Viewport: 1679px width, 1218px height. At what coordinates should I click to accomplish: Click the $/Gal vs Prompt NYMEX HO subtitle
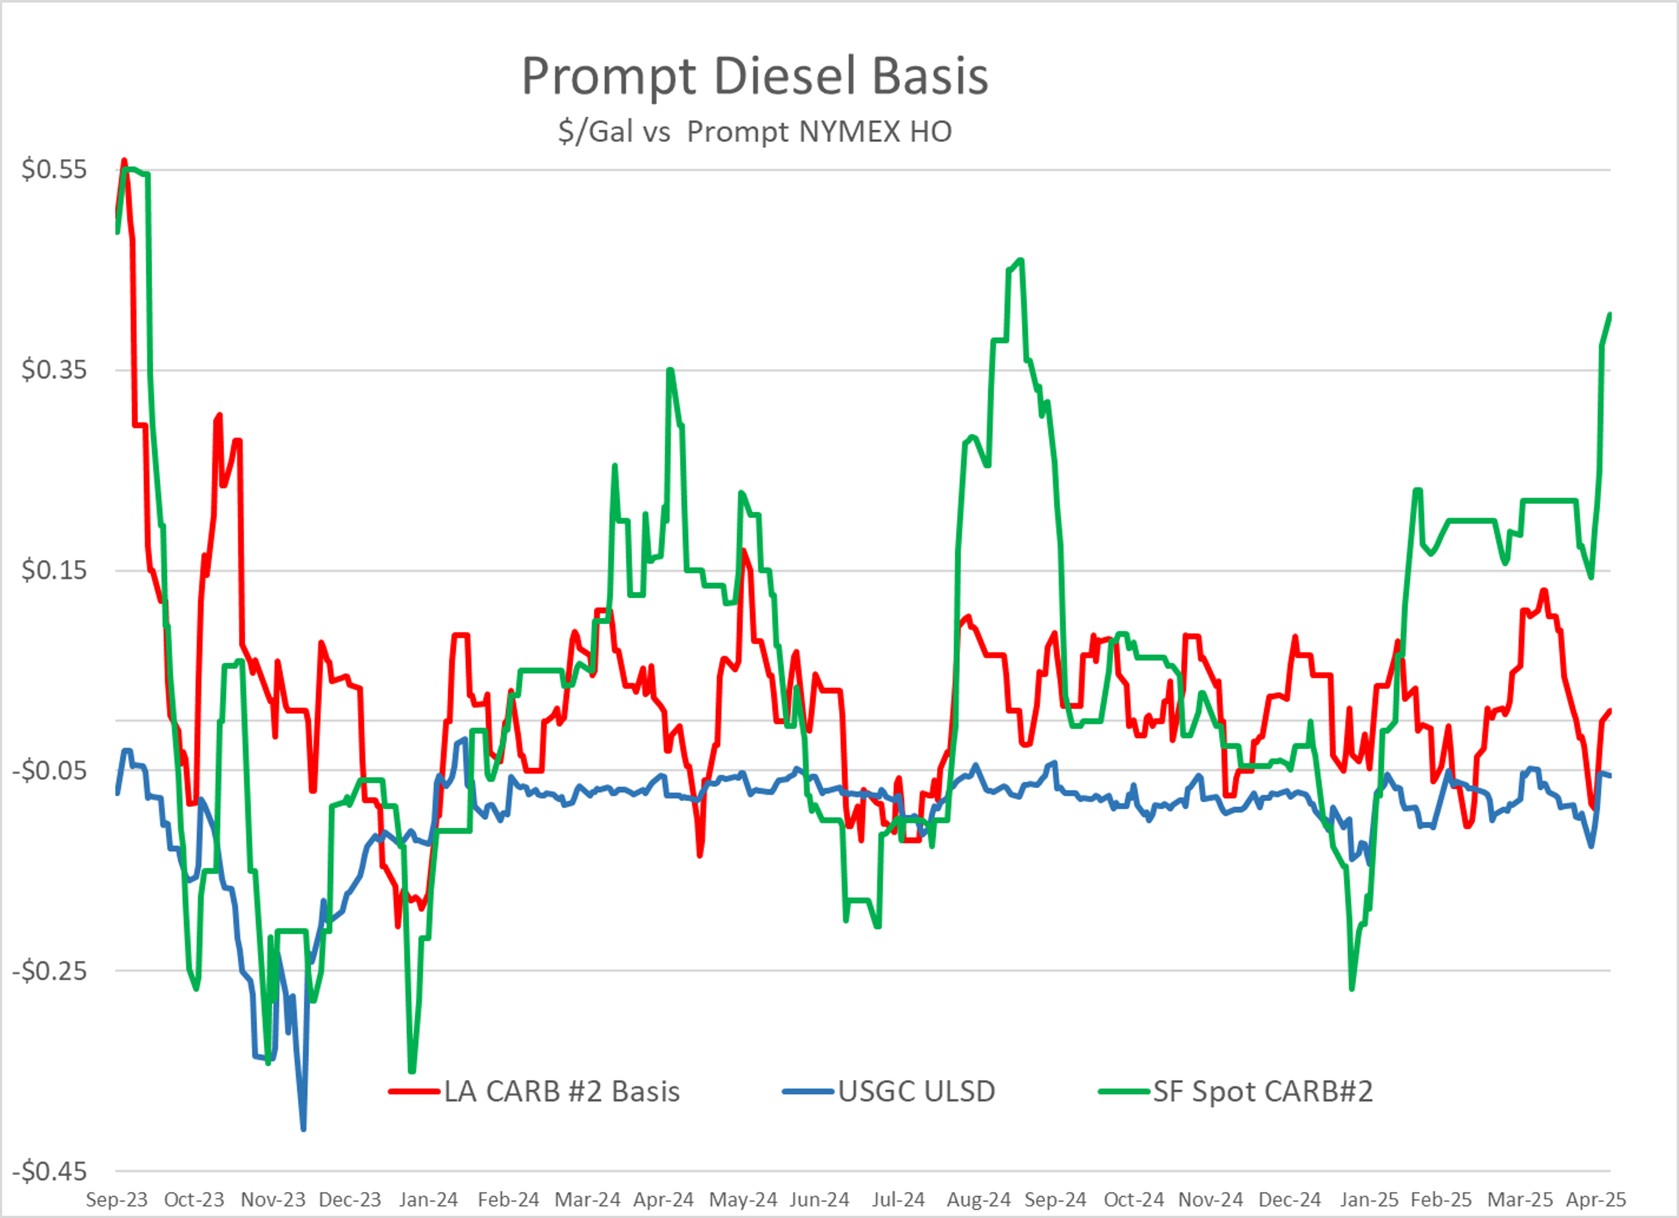point(754,132)
